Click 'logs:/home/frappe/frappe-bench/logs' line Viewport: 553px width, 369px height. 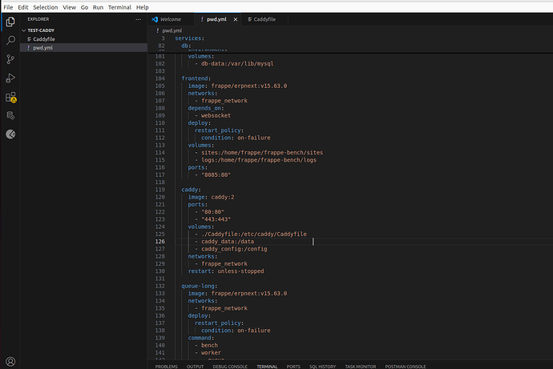259,160
